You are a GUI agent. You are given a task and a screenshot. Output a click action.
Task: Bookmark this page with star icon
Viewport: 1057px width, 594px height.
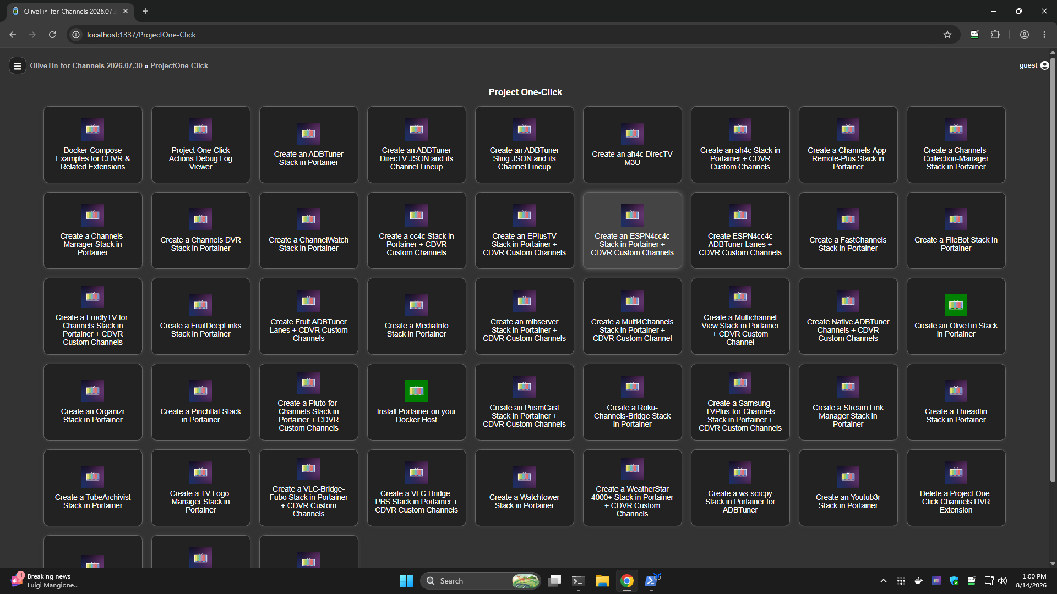(x=947, y=35)
